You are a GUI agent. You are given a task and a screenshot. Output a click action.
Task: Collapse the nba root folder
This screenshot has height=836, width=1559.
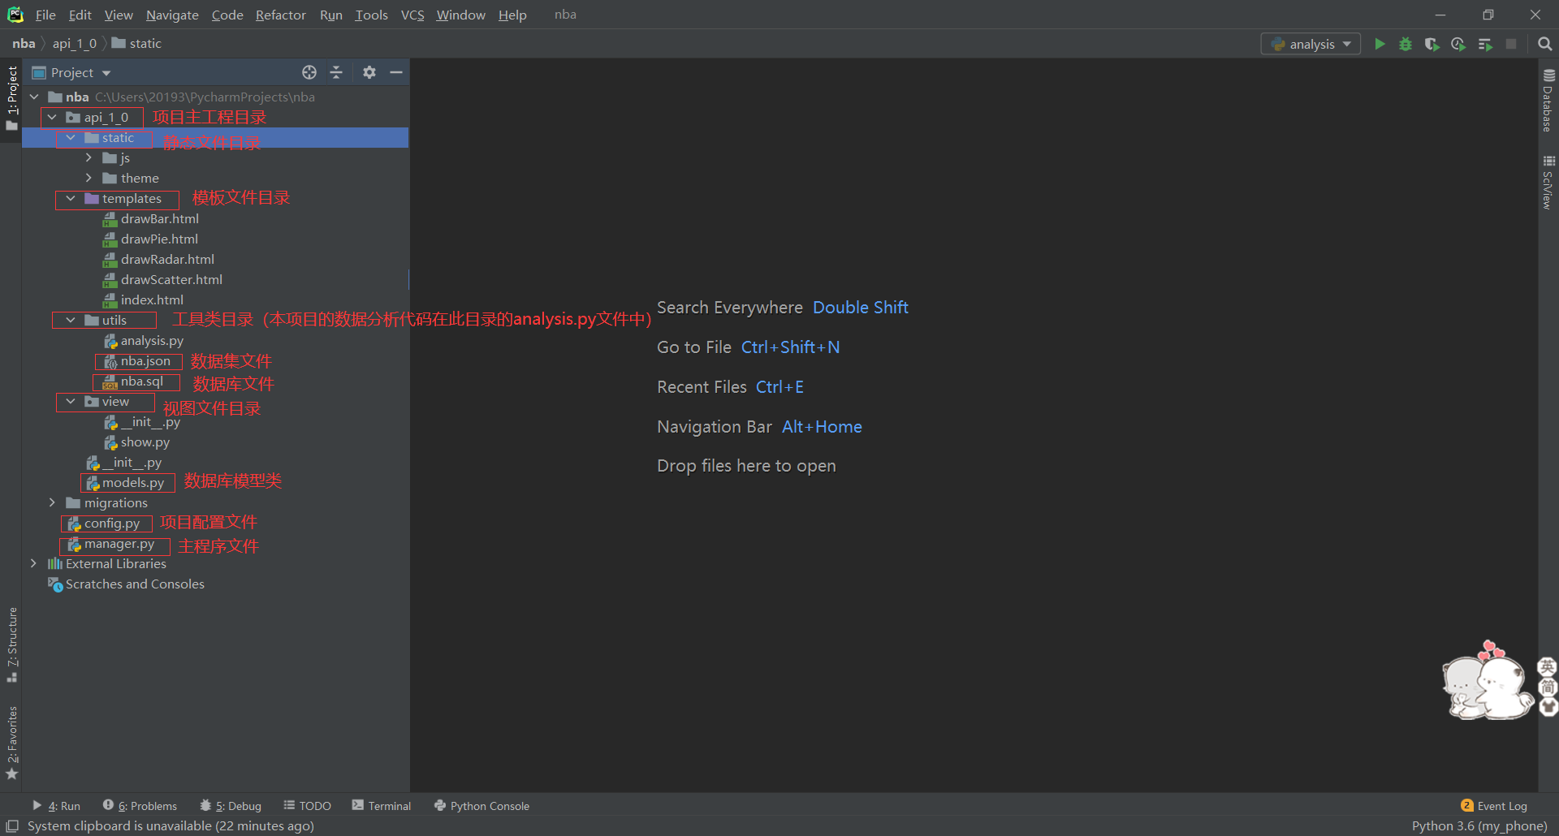(34, 97)
